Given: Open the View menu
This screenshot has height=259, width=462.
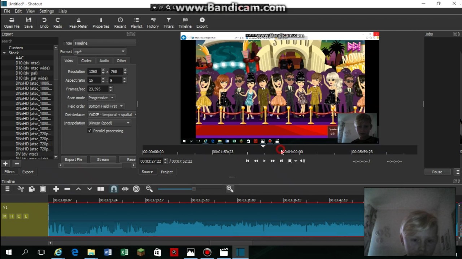Looking at the screenshot, I should [31, 11].
